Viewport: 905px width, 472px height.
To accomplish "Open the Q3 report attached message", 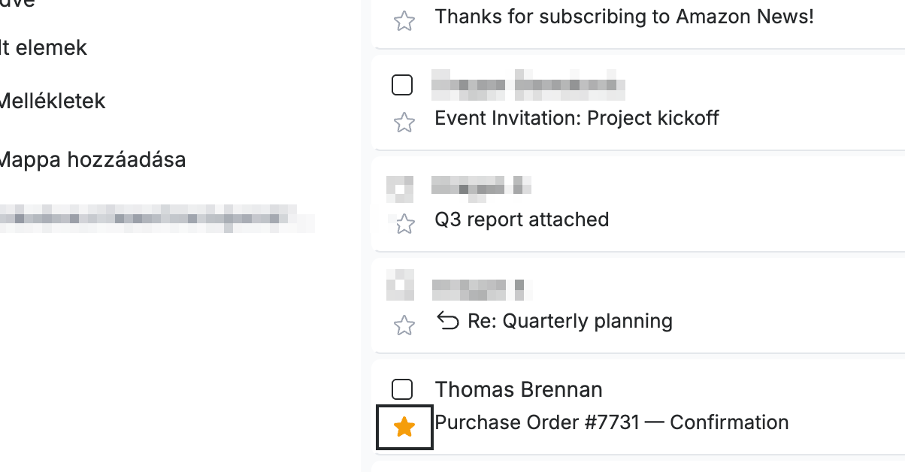I will tap(522, 219).
